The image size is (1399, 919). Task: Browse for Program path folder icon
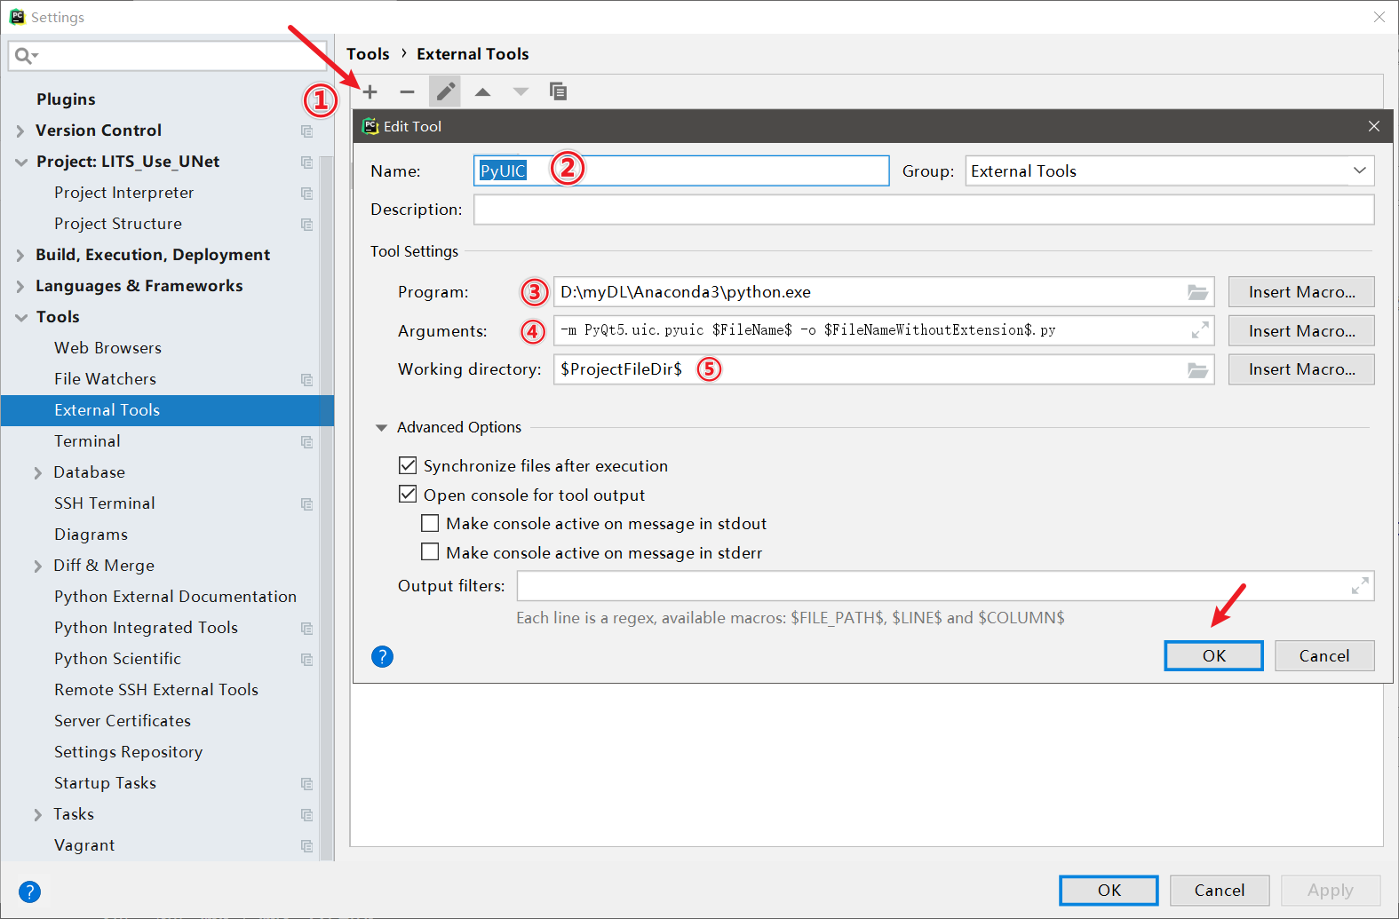[1197, 292]
